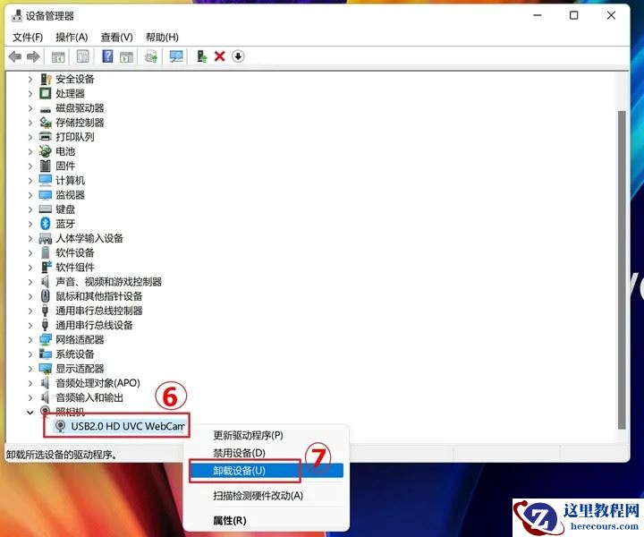Expand the 键盘 category chevron

click(x=30, y=209)
